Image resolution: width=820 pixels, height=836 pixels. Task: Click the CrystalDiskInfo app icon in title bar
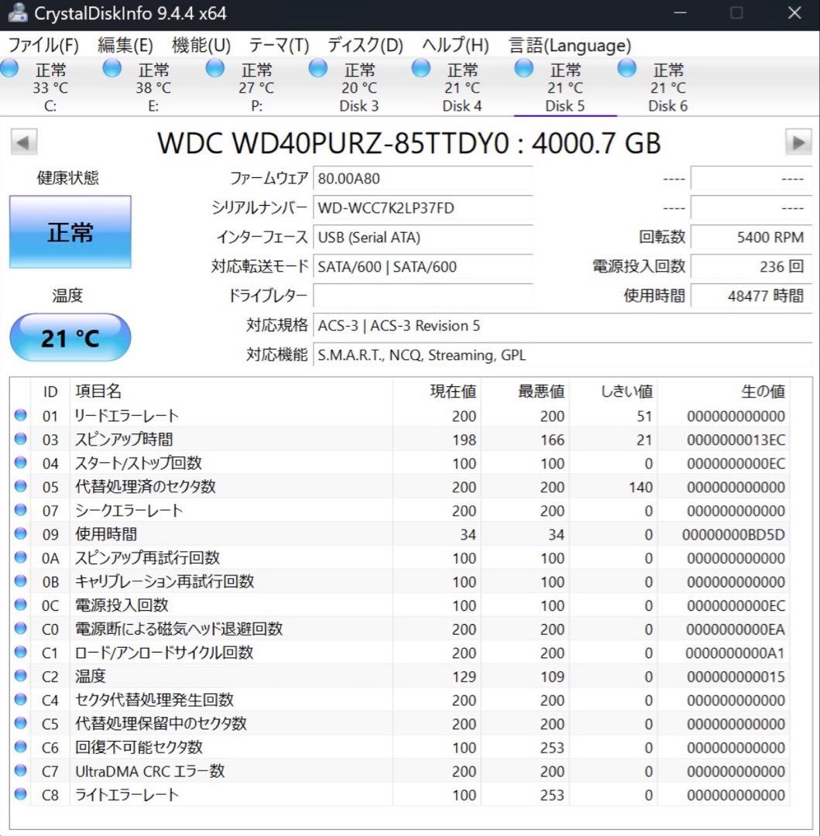coord(17,12)
